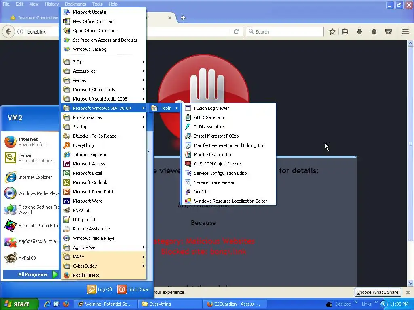
Task: Open Service Configuration Editor
Action: pos(229,173)
